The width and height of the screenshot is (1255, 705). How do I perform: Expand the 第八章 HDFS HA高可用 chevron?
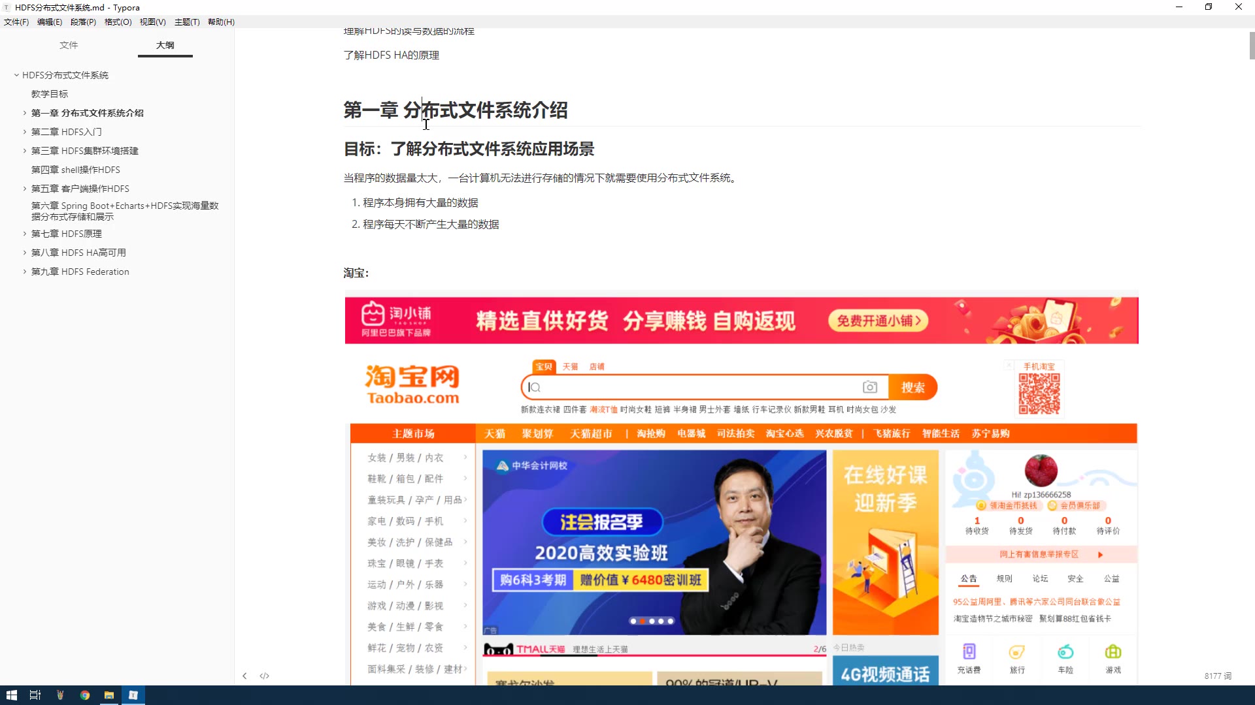pos(25,253)
